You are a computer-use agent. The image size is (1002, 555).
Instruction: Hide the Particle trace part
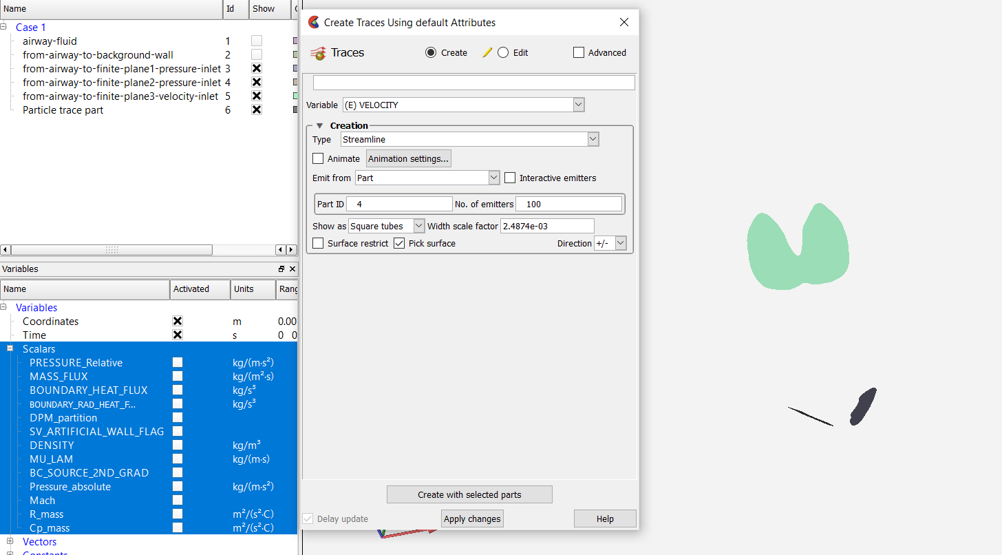pos(257,110)
